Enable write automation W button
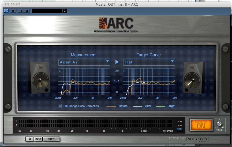232x147 pixels. tap(27, 11)
